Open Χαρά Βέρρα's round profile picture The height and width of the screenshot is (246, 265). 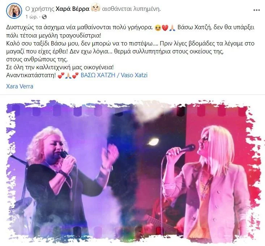[14, 10]
